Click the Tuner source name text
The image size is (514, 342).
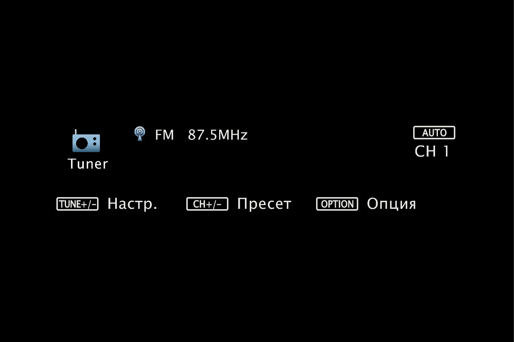pyautogui.click(x=88, y=164)
